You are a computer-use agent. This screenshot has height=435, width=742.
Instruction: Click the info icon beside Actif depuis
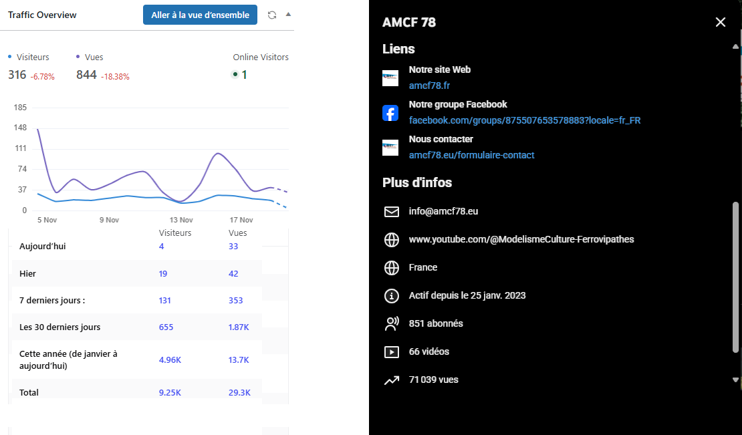(391, 295)
